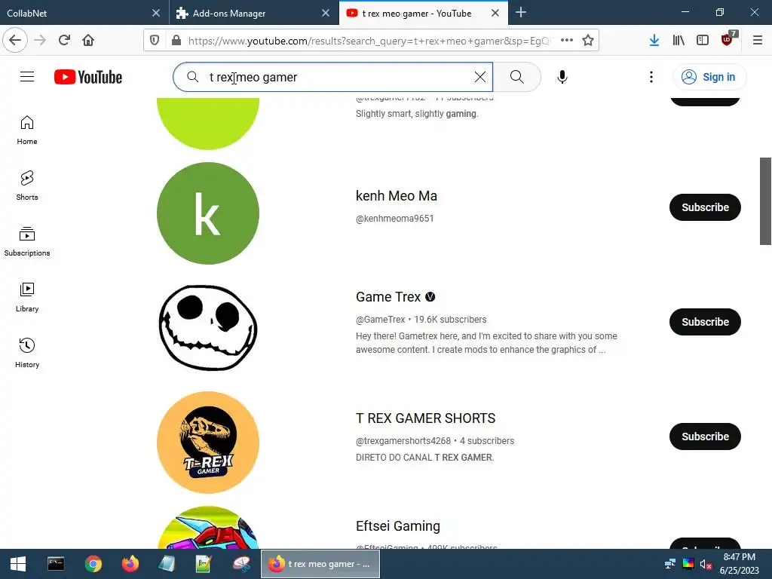Open the Windows Start menu
This screenshot has height=579, width=772.
[18, 564]
